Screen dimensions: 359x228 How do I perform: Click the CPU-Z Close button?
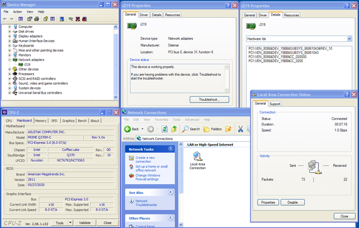coord(108,222)
